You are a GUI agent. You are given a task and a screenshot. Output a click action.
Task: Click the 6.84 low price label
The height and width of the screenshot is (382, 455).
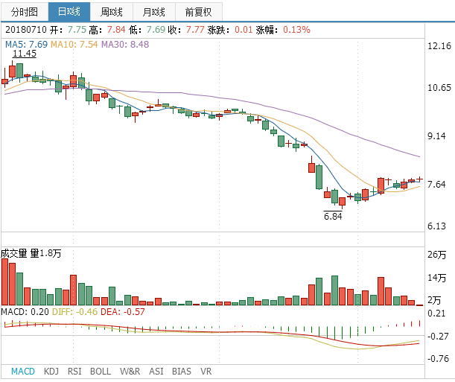(x=333, y=216)
